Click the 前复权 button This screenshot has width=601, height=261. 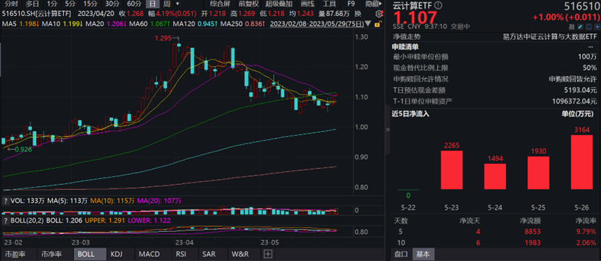click(249, 4)
